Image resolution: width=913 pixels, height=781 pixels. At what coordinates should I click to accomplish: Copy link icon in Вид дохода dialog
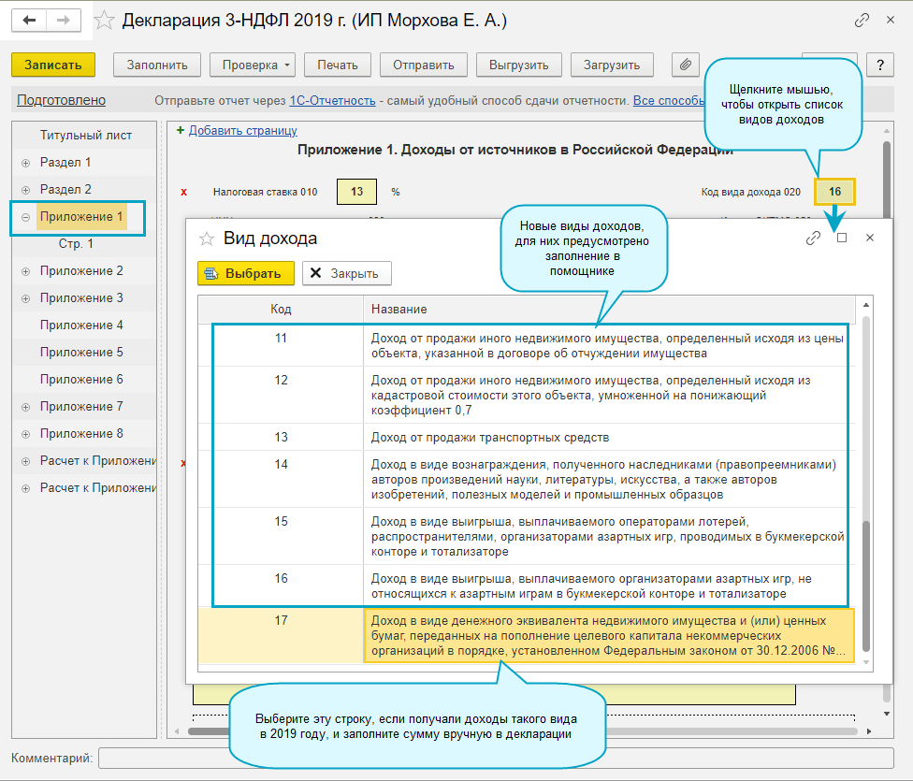pos(814,238)
